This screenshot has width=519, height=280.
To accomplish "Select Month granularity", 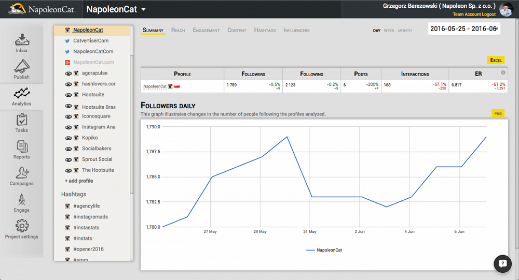I will [405, 31].
